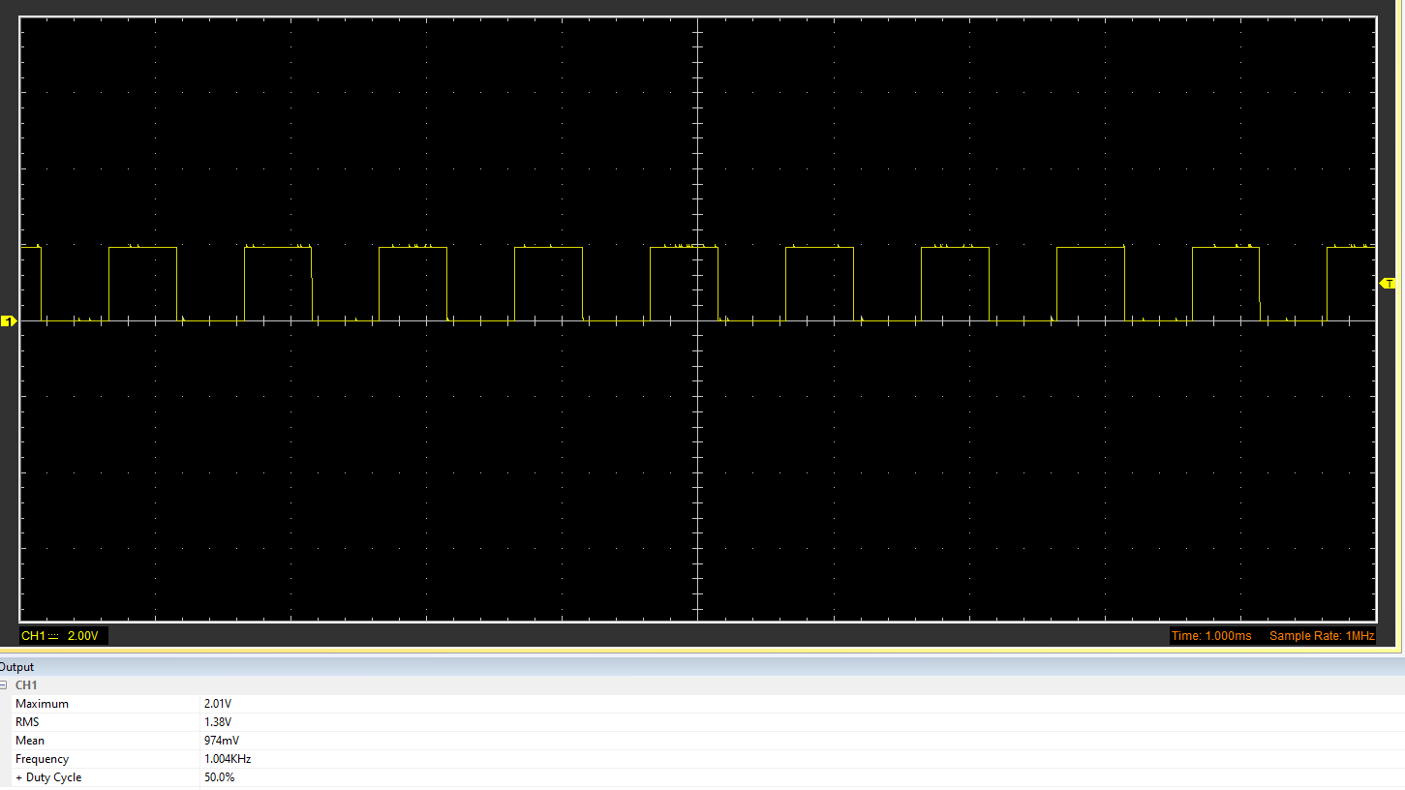Click the 1.38V RMS value cell
The width and height of the screenshot is (1405, 790).
pos(218,722)
